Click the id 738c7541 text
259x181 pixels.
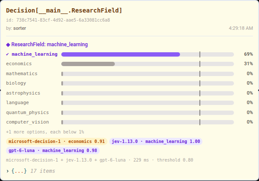[x=58, y=20]
